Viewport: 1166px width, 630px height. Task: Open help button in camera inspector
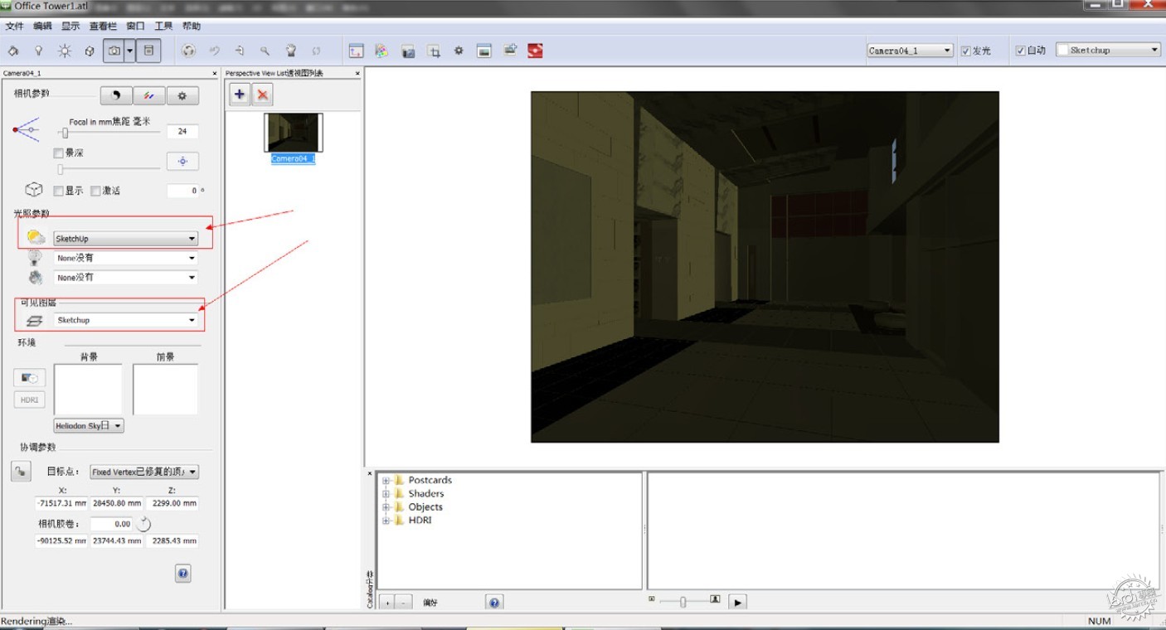184,573
